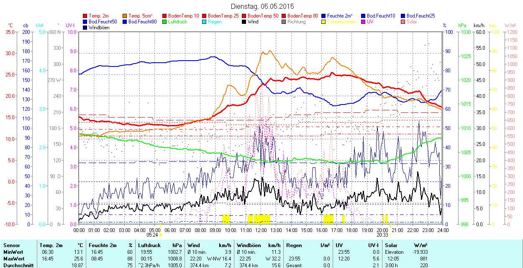
Task: Select the yellow Sonnenschein legend square
Action: click(x=324, y=22)
